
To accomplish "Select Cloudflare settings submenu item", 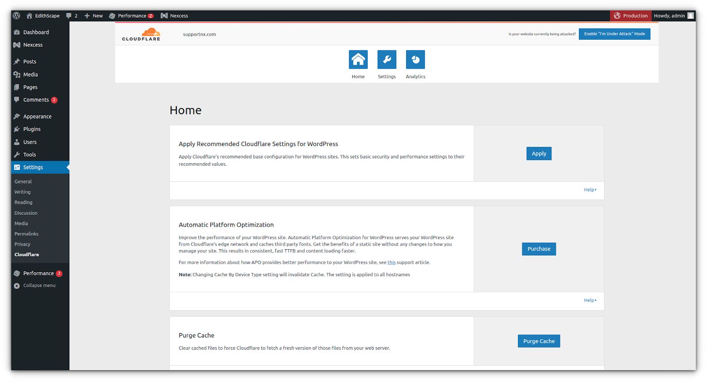I will point(27,255).
